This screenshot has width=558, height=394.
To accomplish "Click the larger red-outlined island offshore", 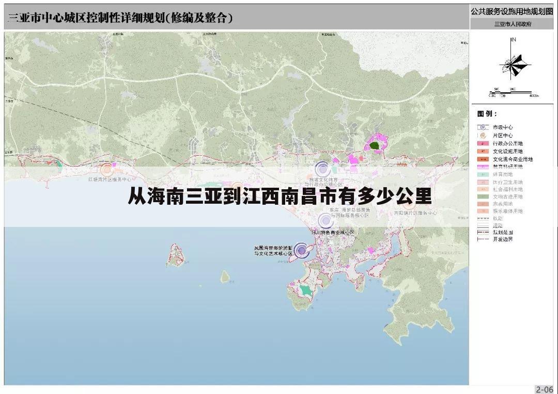I will [x=176, y=255].
